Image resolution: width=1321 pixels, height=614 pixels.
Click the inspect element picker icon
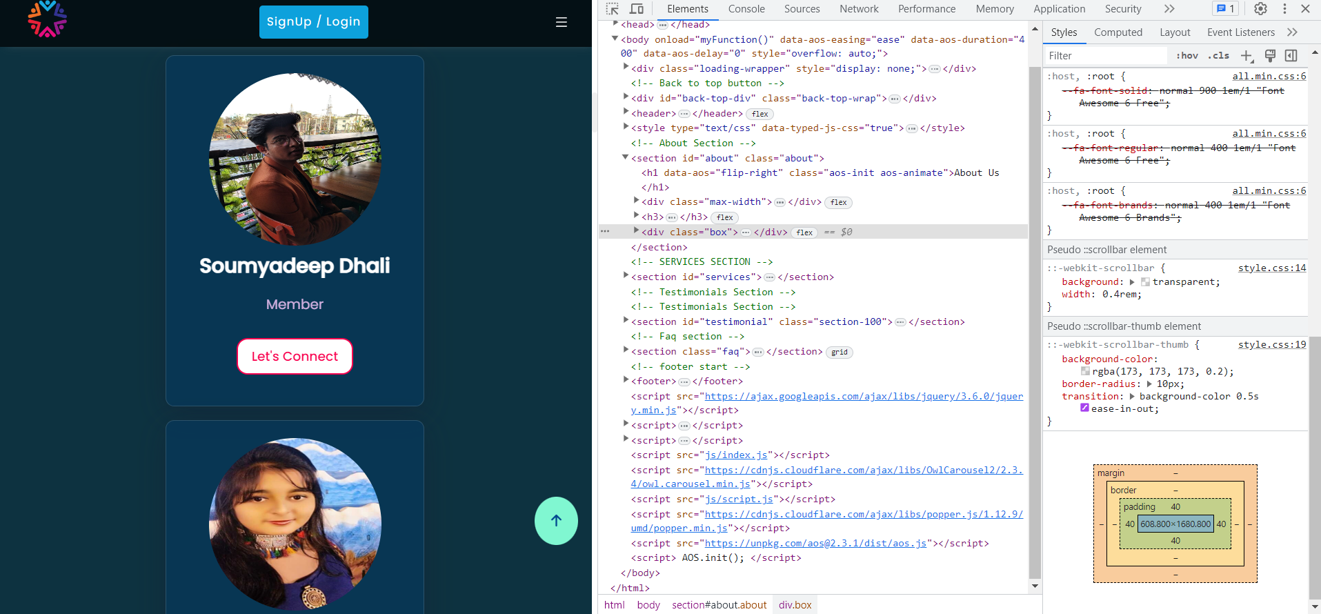click(x=612, y=9)
